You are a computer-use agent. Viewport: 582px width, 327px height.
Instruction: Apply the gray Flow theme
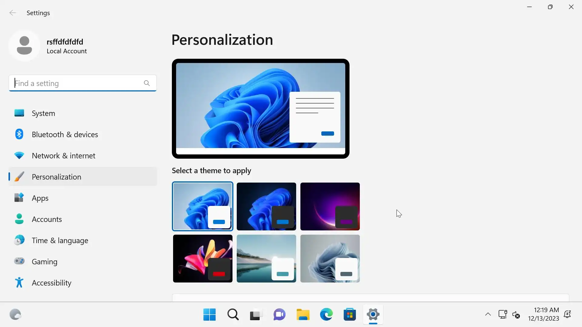point(330,258)
